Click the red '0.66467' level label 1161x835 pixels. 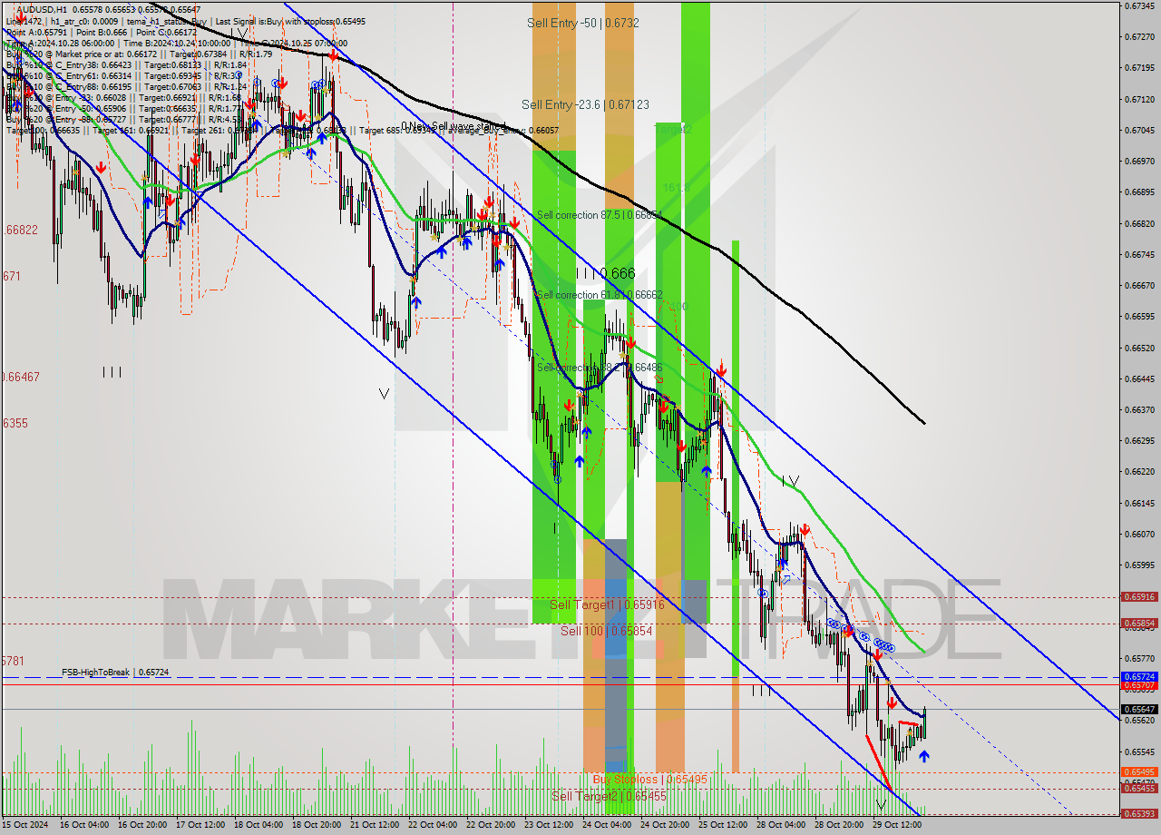[19, 376]
